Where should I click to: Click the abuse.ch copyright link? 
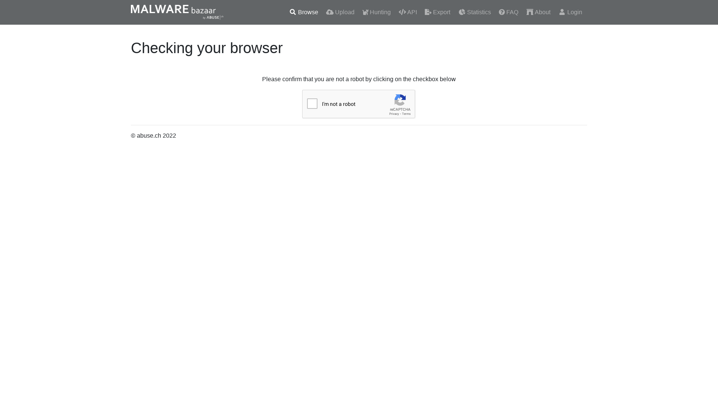pos(148,135)
